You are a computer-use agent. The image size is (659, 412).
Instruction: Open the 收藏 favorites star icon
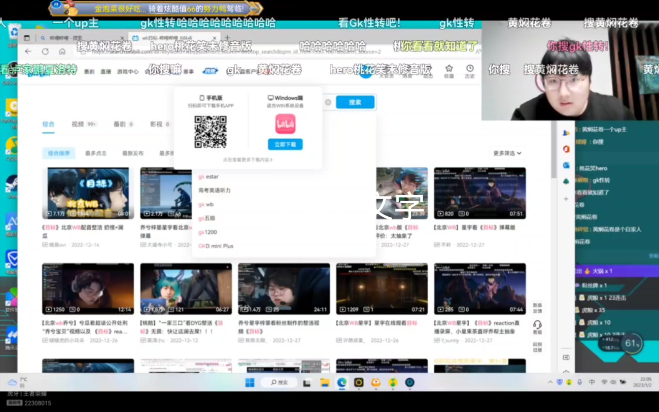[449, 71]
